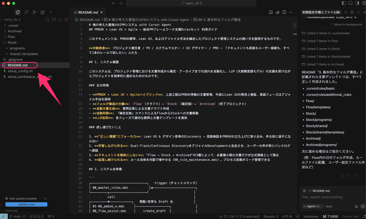Split the editor using the split icon

tap(284, 12)
